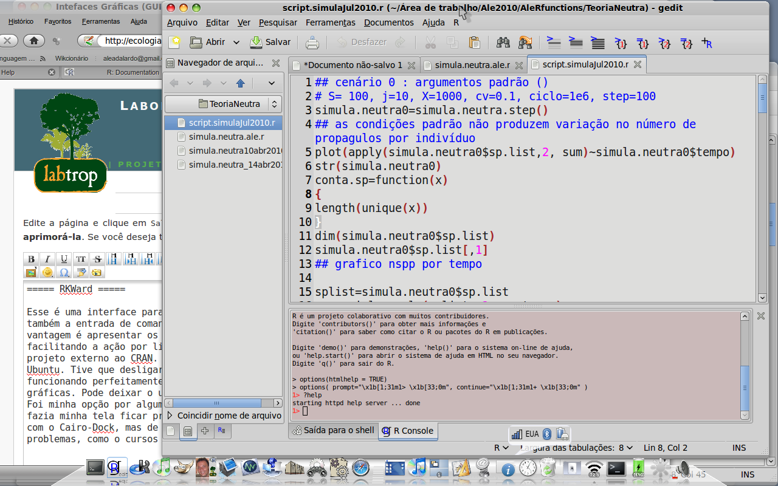
Task: Select simula.neutra.ale.r in file browser
Action: point(226,137)
